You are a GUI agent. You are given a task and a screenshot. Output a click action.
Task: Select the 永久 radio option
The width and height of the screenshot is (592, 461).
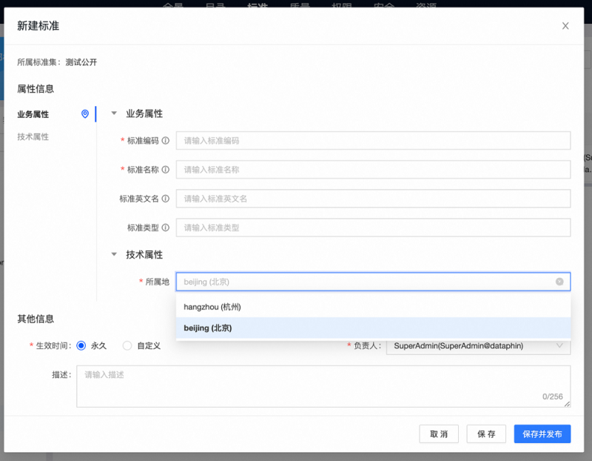pyautogui.click(x=81, y=345)
